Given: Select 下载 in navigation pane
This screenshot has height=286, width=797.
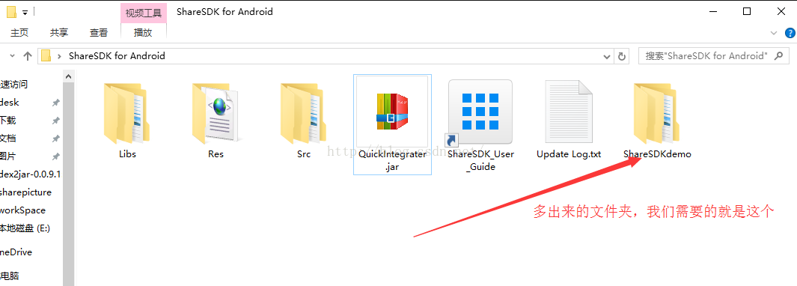Looking at the screenshot, I should point(8,120).
